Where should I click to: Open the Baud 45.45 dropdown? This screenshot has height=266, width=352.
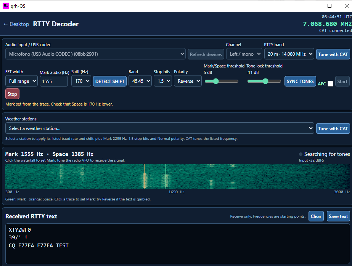pos(140,81)
